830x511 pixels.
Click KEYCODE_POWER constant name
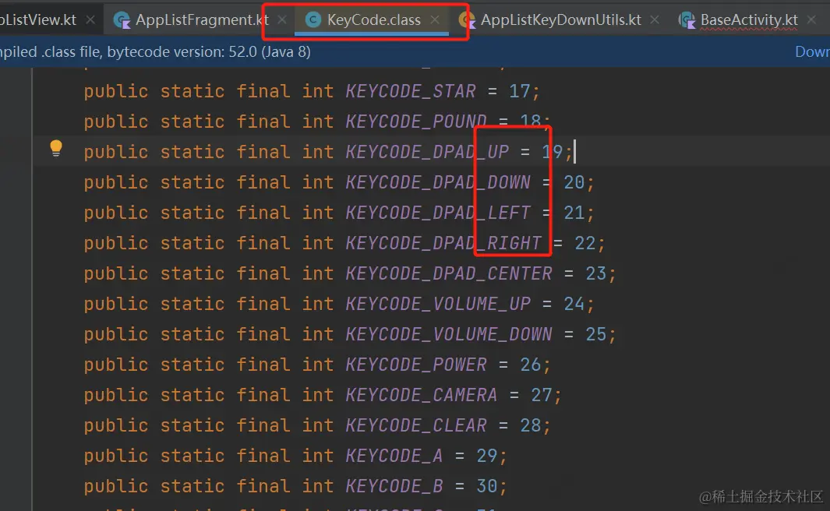click(416, 365)
